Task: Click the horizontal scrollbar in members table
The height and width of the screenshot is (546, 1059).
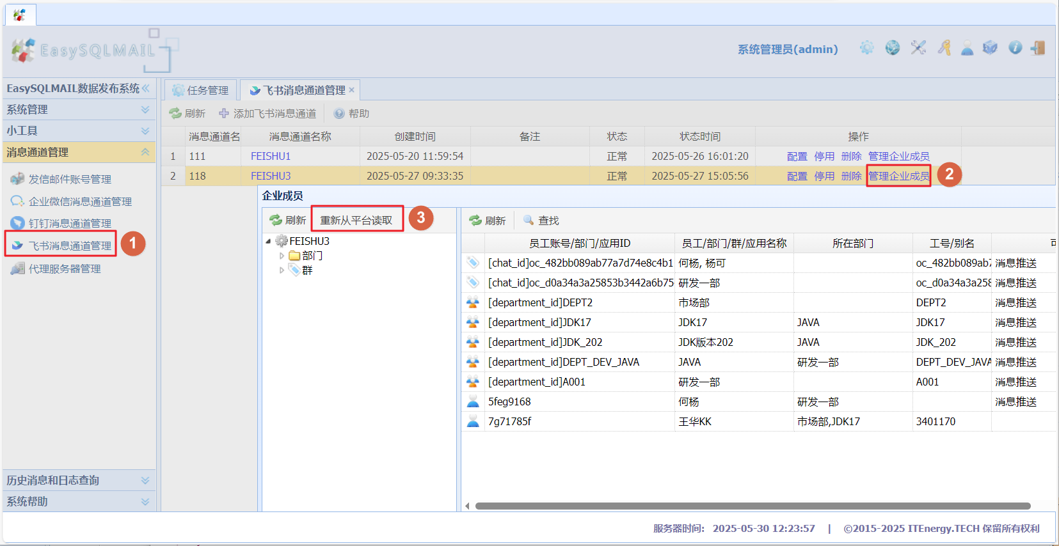Action: coord(752,506)
